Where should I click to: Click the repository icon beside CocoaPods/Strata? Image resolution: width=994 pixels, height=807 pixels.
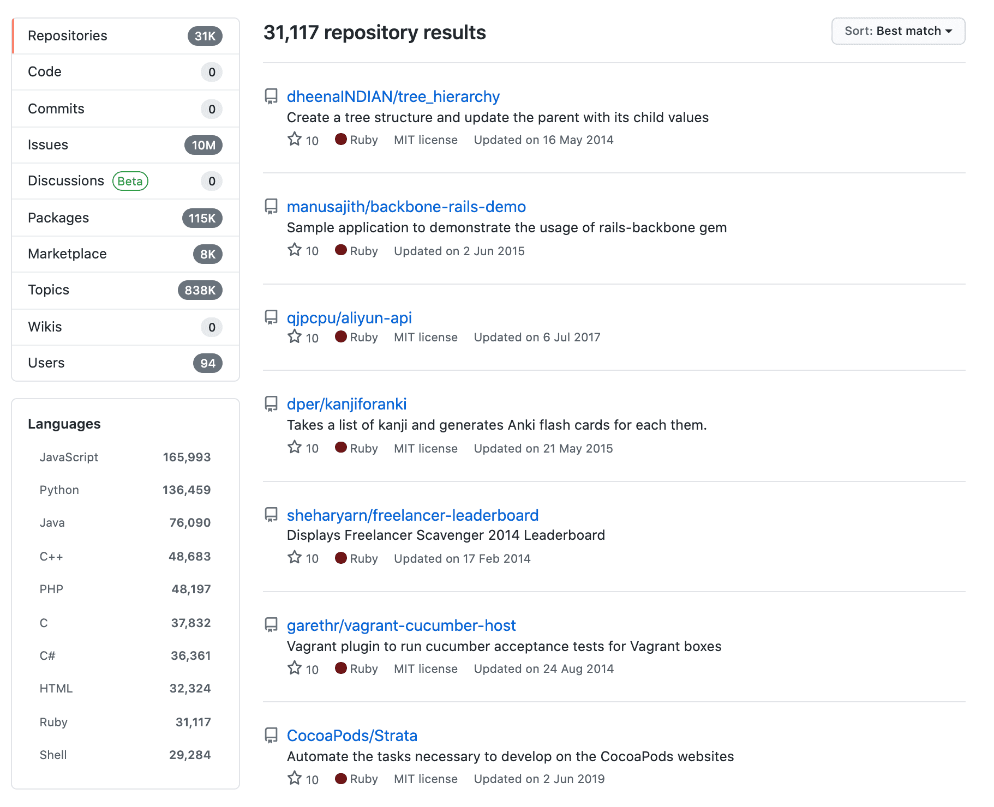(x=271, y=736)
